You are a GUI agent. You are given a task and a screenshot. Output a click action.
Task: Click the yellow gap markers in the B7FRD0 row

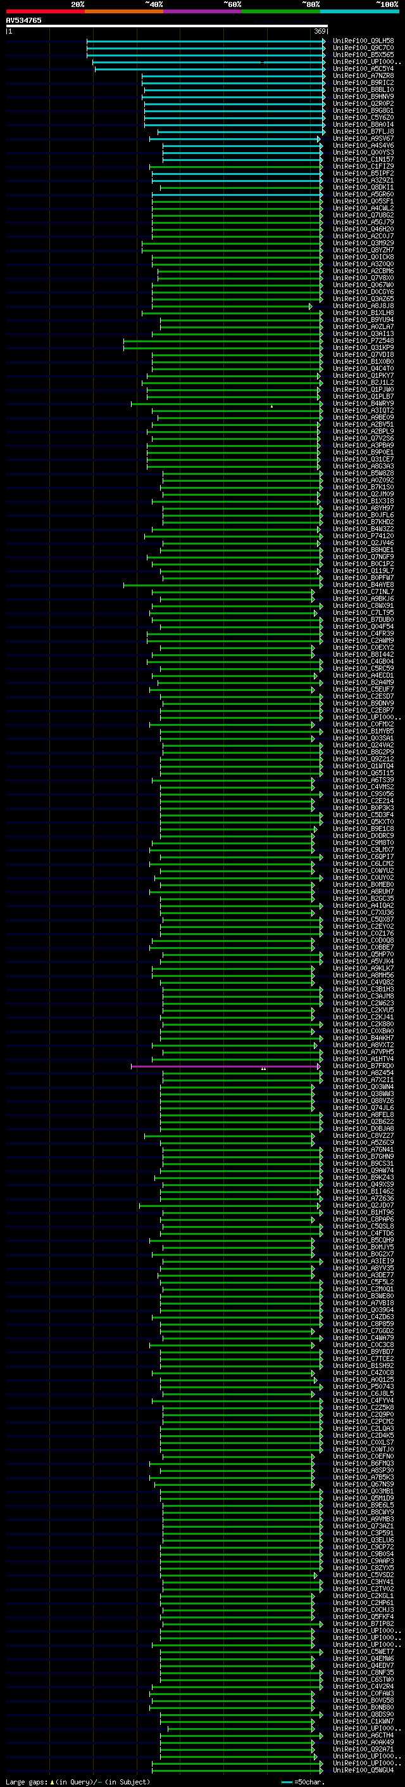point(263,1069)
